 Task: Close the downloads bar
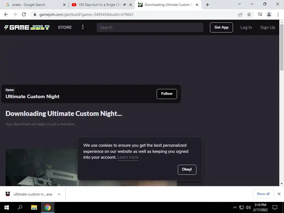(279, 194)
